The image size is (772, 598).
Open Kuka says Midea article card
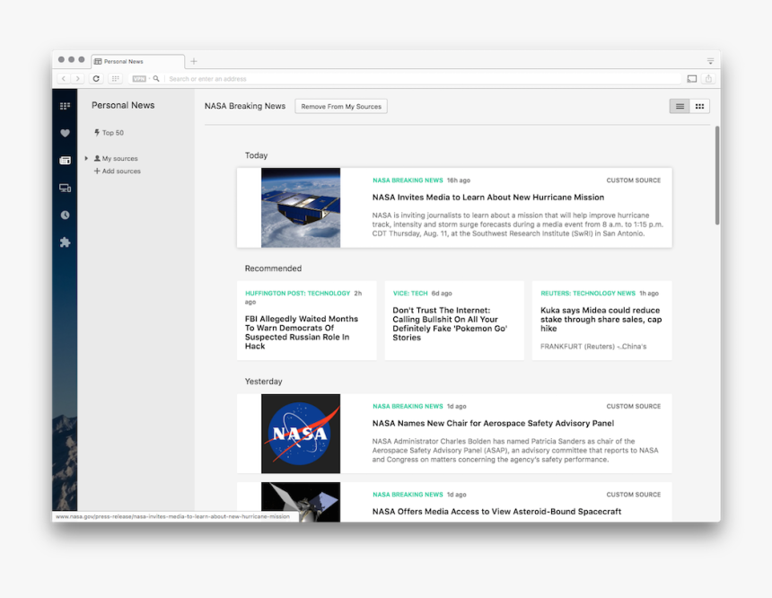pos(601,321)
